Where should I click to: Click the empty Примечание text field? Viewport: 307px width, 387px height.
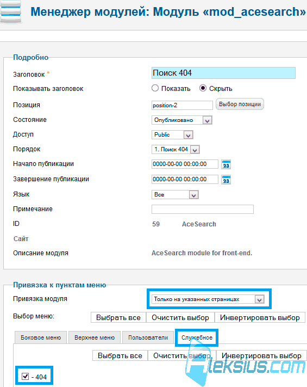point(203,210)
